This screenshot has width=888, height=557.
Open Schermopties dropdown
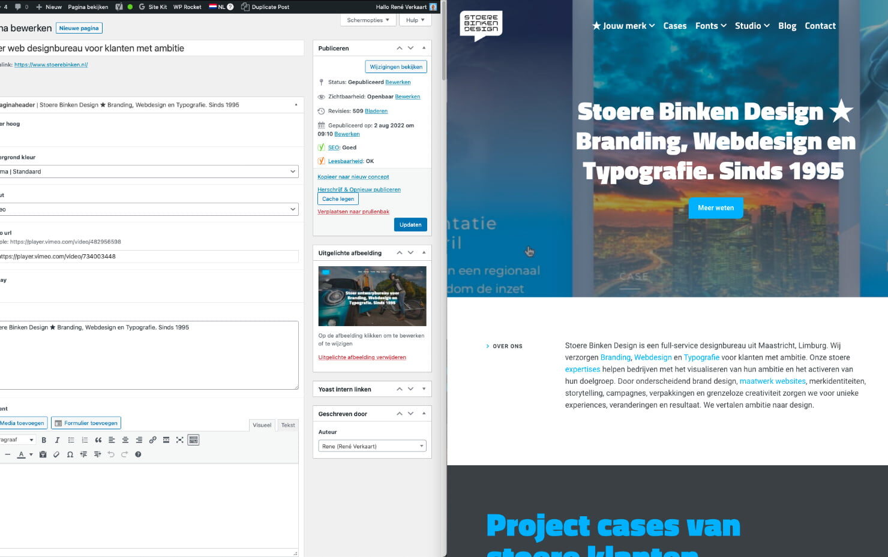pos(368,20)
